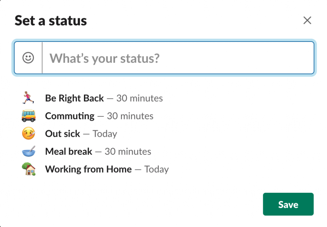This screenshot has height=227, width=327.
Task: Click the trolleybus emoji beside Commuting
Action: (29, 116)
